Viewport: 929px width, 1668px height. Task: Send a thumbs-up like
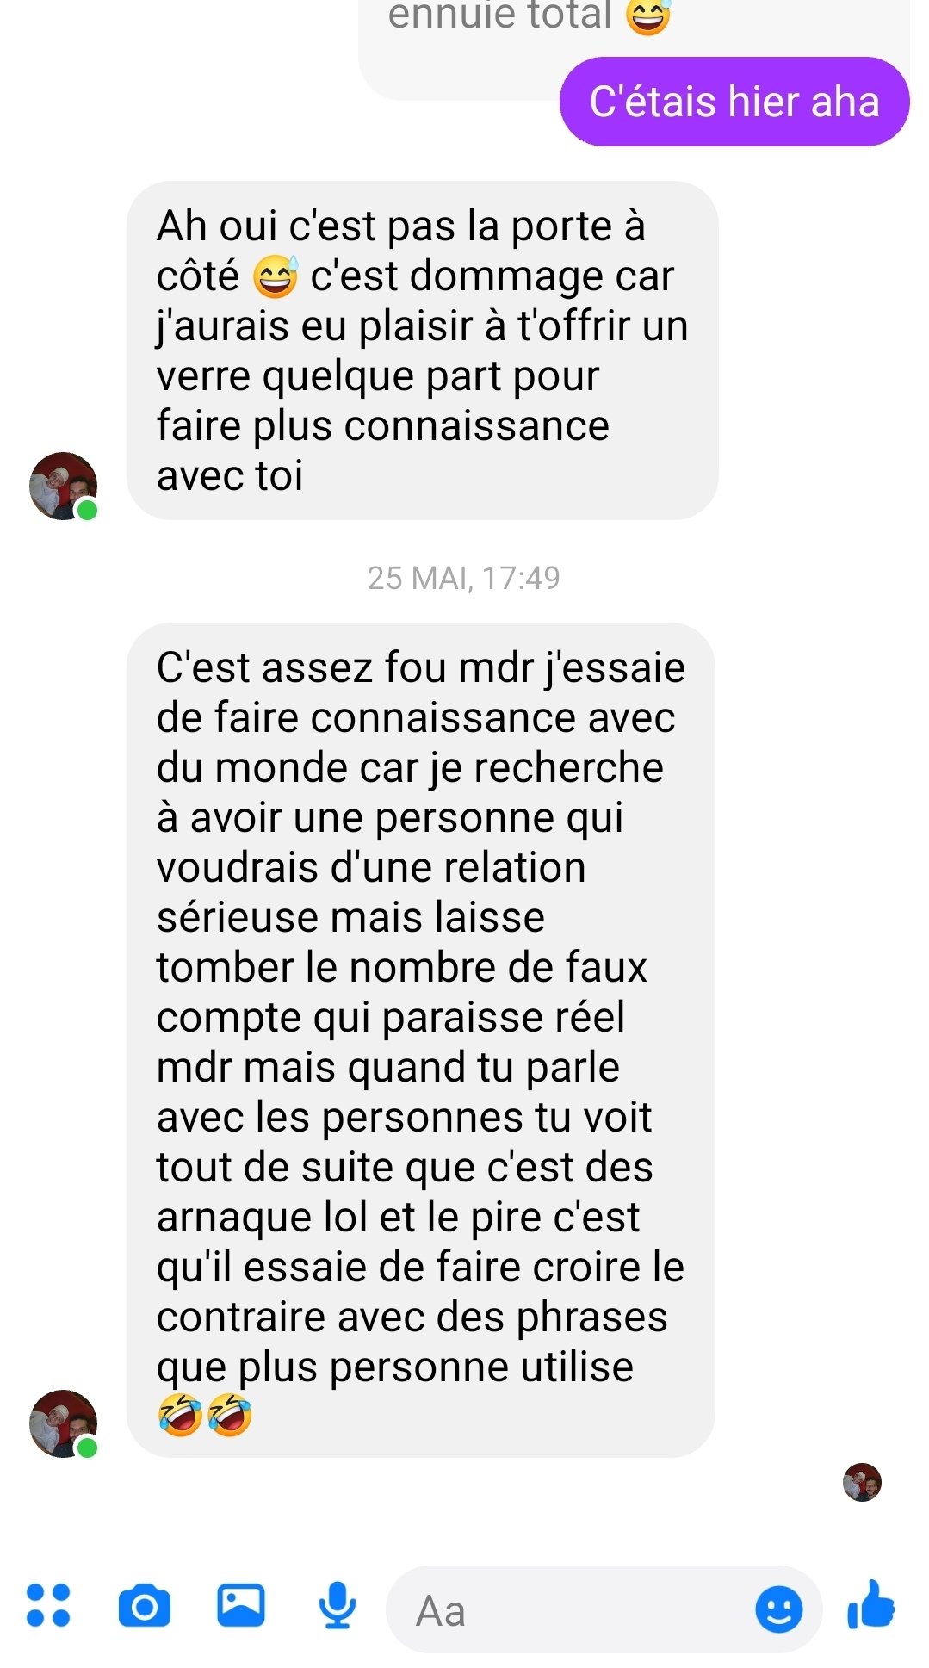tap(871, 1605)
